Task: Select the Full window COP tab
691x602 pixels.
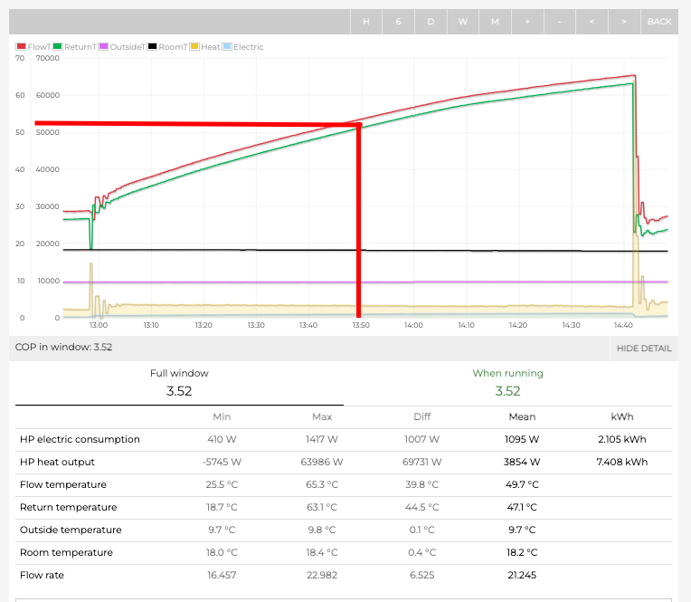Action: coord(179,383)
